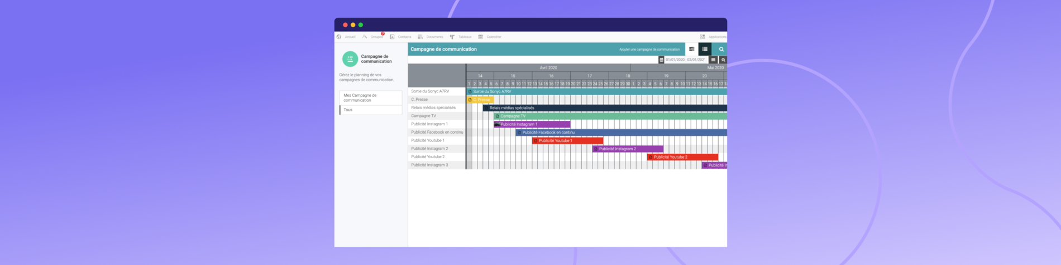Select the blue Publicité Facebook en continu bar

tap(622, 132)
